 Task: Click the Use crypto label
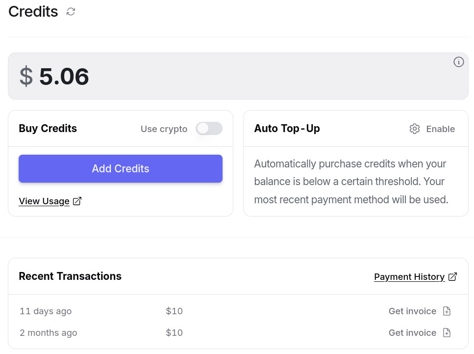point(164,129)
